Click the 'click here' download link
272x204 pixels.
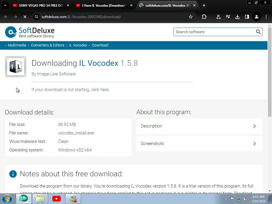point(100,90)
